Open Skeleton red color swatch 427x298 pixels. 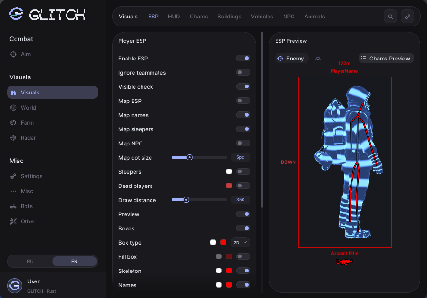(x=229, y=271)
